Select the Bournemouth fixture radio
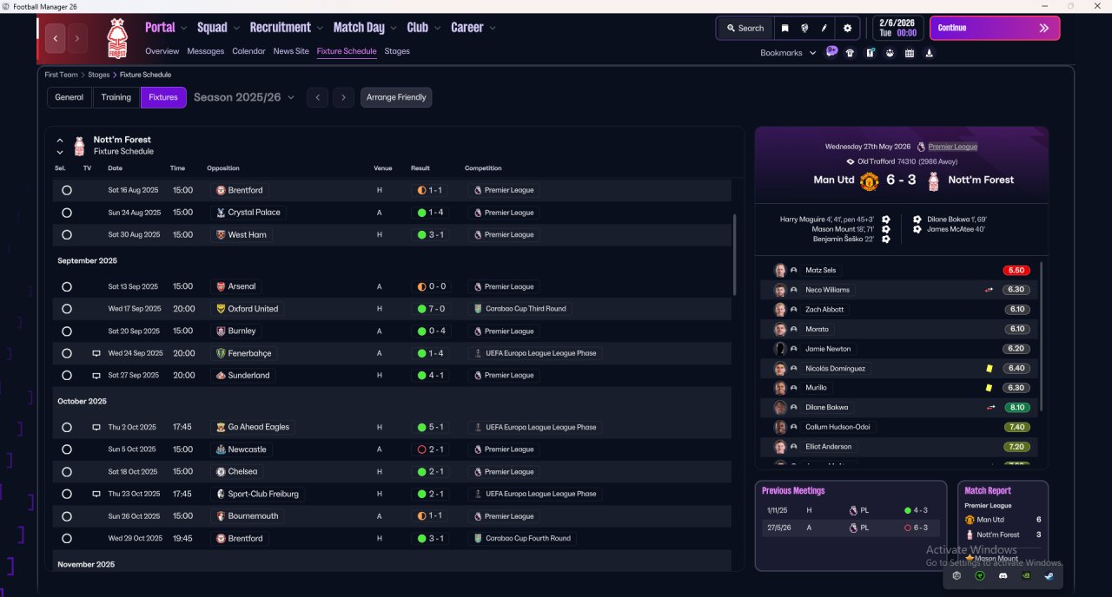The width and height of the screenshot is (1112, 597). 67,516
